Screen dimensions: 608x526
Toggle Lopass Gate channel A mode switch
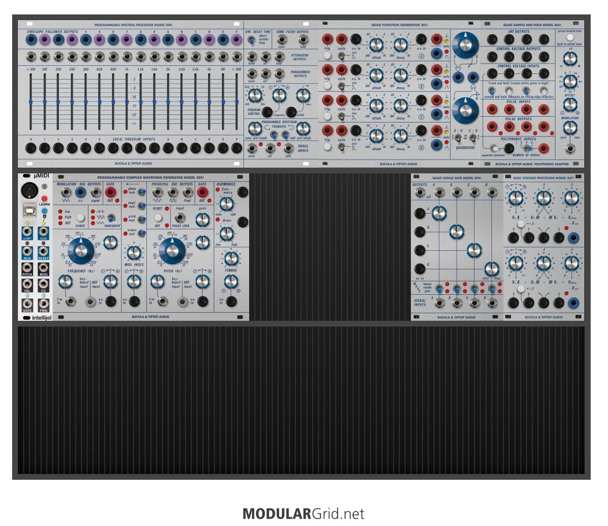pos(439,288)
